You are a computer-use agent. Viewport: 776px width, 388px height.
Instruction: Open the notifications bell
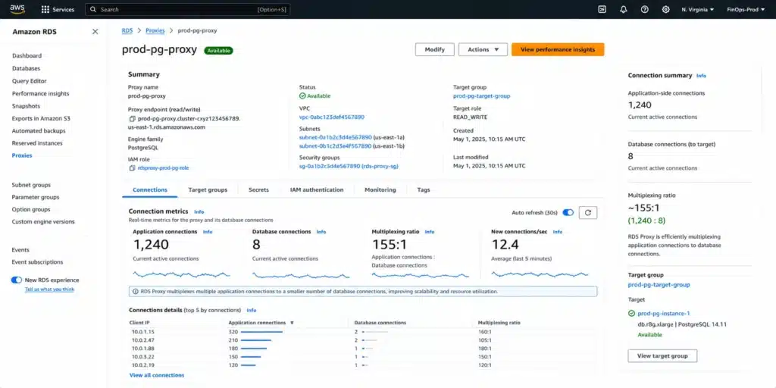(624, 9)
